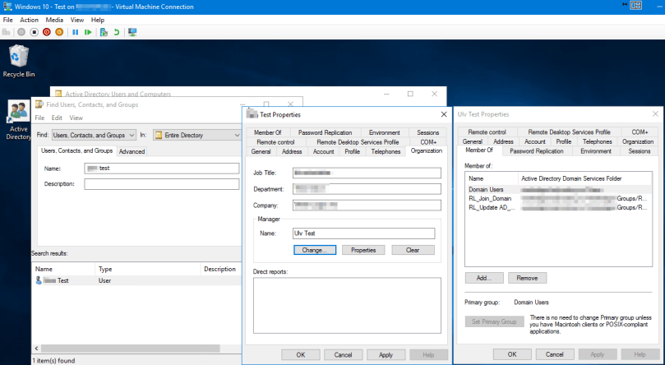Click the Add... button under Member of

tap(484, 278)
